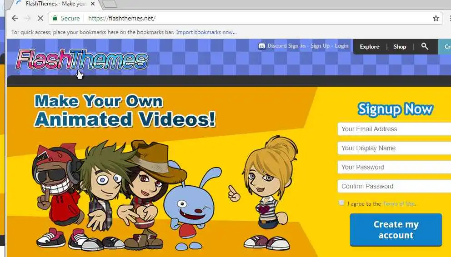Click the Signup Now heading
451x257 pixels.
396,109
